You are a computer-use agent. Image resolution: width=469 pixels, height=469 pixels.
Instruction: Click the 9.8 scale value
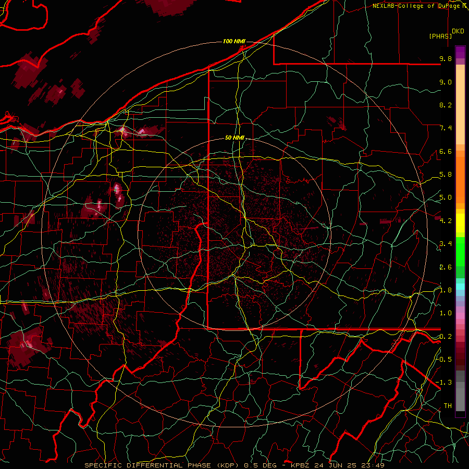(x=446, y=58)
